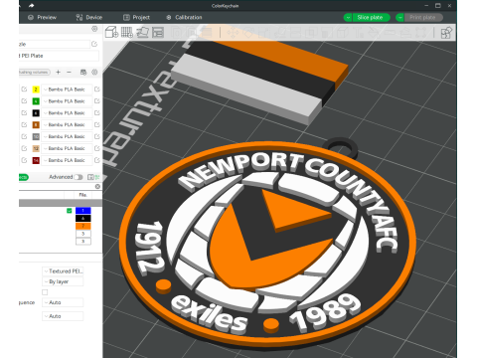The image size is (477, 358).
Task: Add a filament with the plus icon
Action: point(58,72)
